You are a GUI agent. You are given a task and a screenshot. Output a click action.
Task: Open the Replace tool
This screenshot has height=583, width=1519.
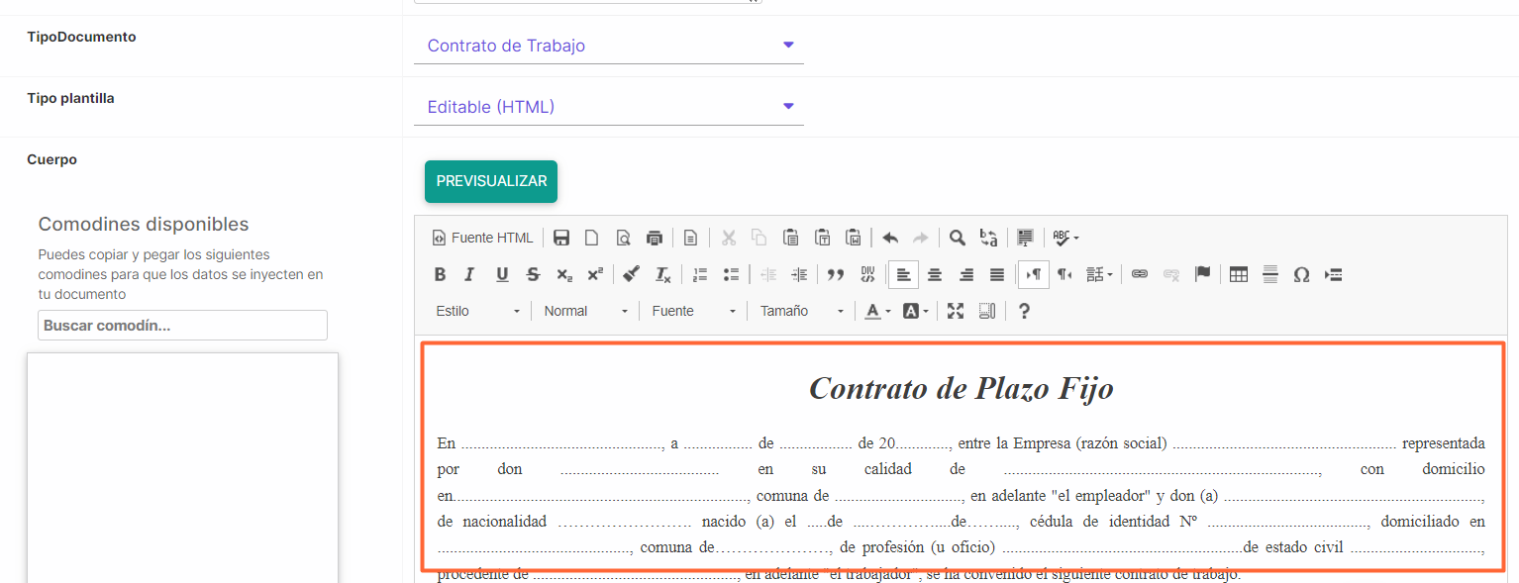[x=988, y=238]
